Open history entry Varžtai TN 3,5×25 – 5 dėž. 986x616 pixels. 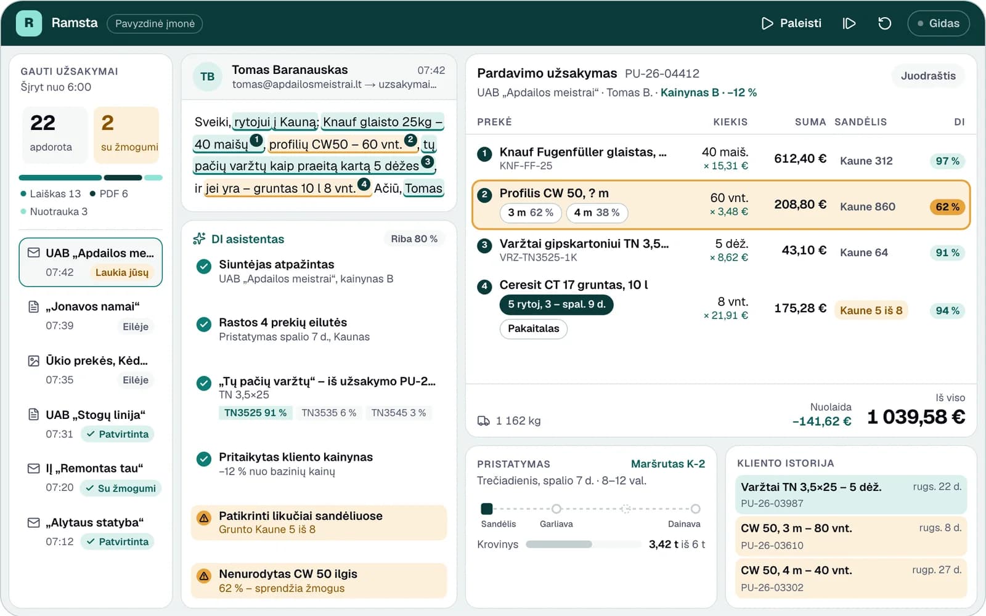pos(851,495)
